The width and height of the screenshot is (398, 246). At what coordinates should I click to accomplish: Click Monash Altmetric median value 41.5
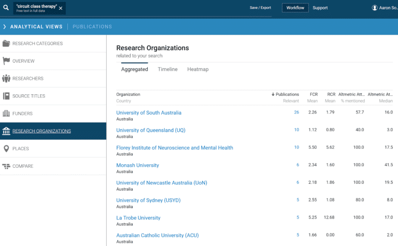click(389, 165)
